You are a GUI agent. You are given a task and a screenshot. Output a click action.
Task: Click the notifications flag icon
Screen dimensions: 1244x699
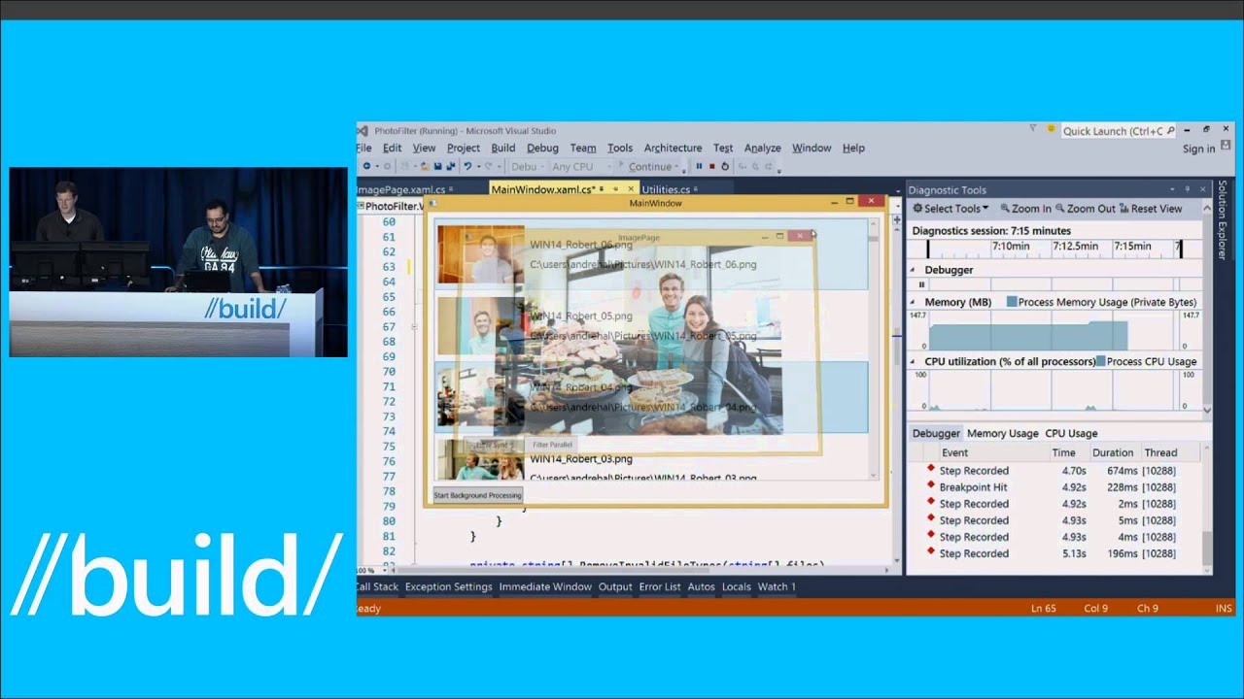pos(1031,129)
